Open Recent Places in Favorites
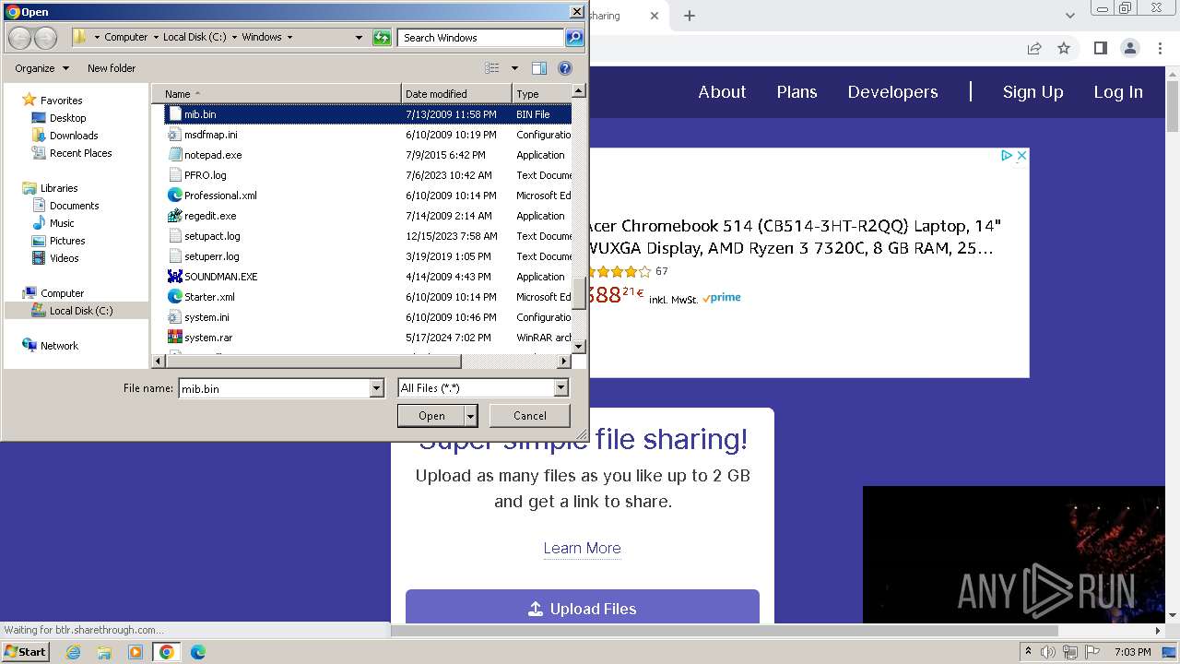1180x664 pixels. [80, 153]
